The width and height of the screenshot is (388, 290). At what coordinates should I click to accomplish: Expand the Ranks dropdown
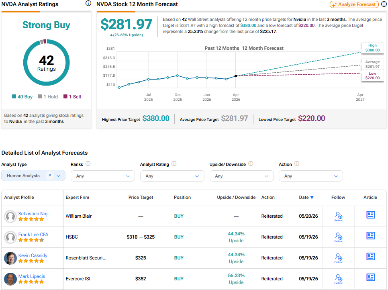(103, 176)
